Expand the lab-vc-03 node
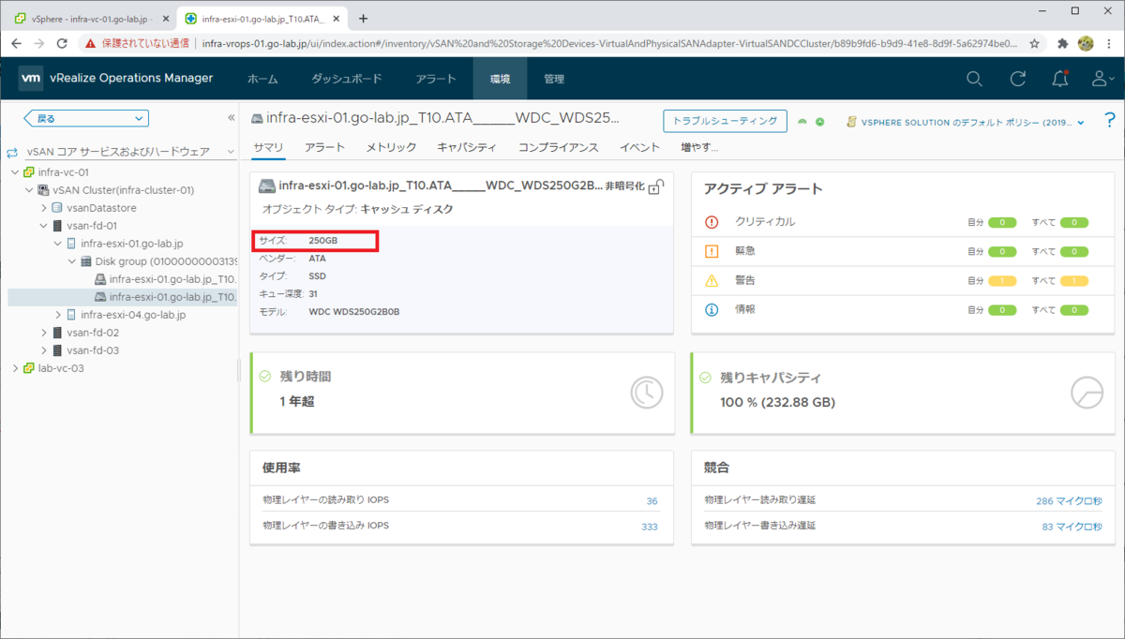Screen dimensions: 1125x639 (14, 368)
